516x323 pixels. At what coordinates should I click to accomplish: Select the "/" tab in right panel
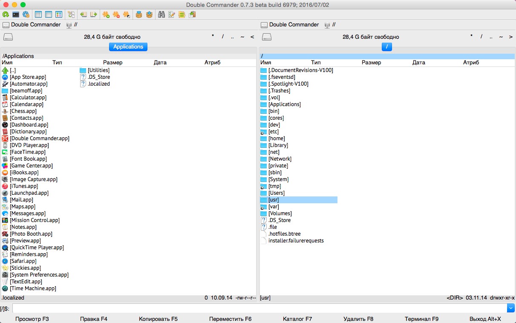(x=386, y=46)
